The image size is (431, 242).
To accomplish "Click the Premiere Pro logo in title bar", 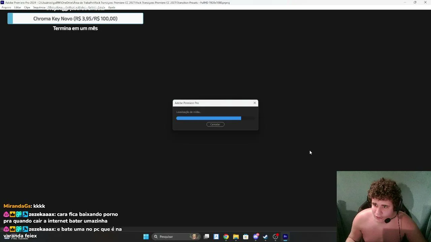I will [2, 2].
